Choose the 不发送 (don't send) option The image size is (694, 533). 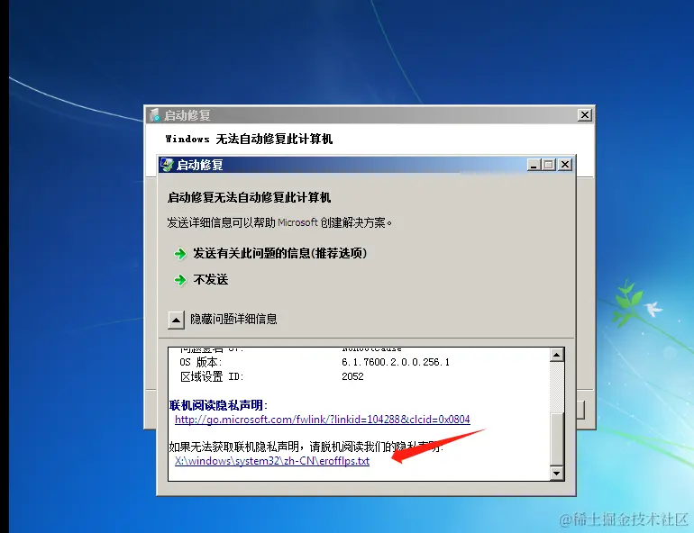coord(211,279)
